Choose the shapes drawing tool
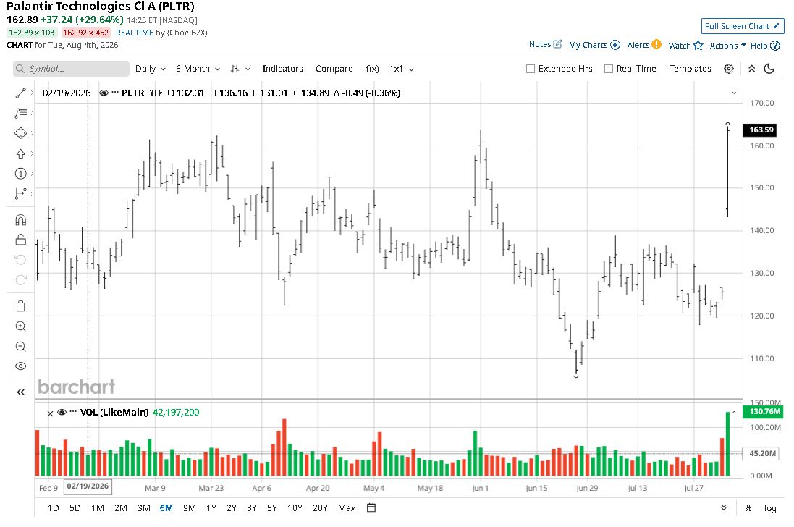The height and width of the screenshot is (527, 794). [20, 133]
